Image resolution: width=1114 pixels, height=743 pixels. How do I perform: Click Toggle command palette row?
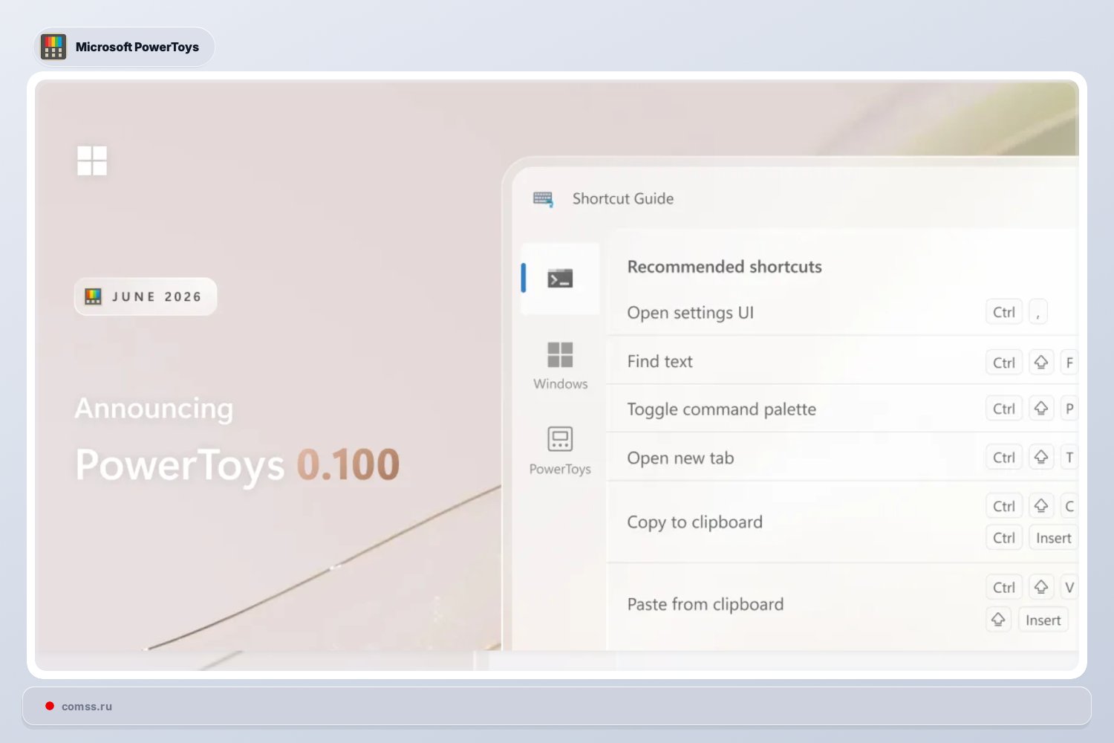pos(842,409)
